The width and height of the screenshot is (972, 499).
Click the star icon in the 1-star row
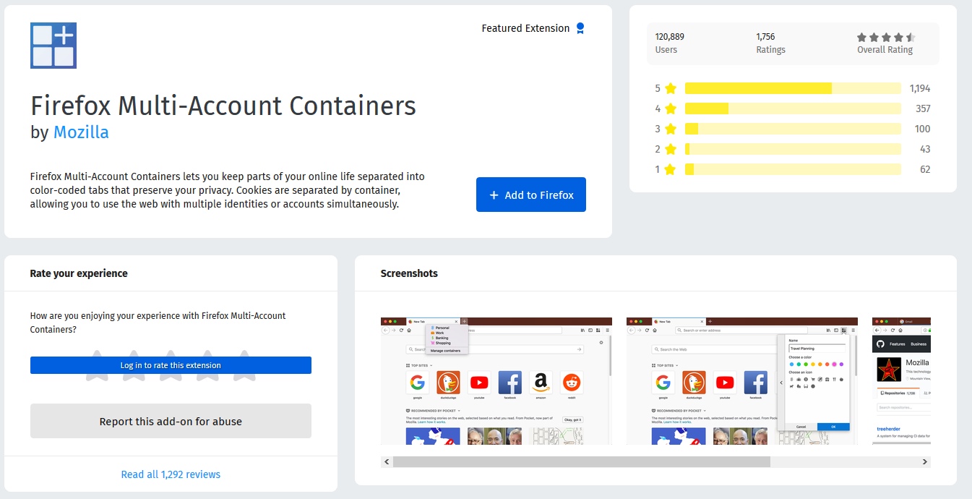pos(671,169)
